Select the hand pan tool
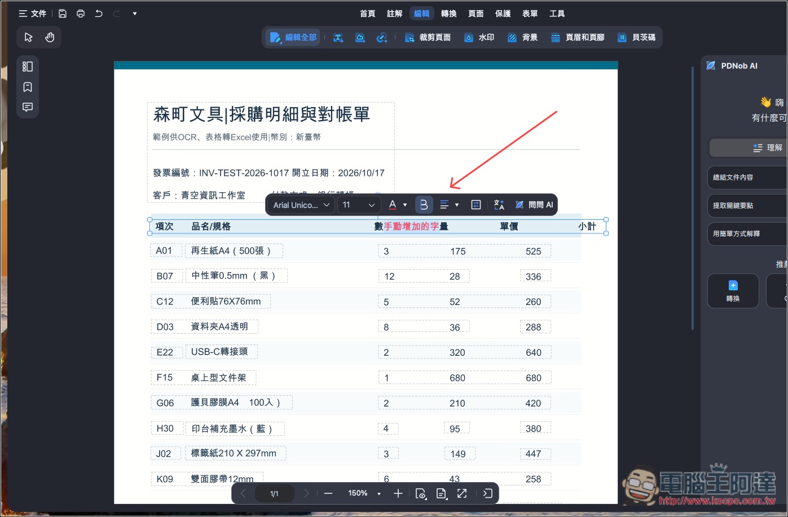Viewport: 788px width, 517px height. click(x=50, y=37)
